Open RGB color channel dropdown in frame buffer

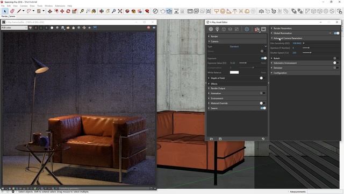(15, 27)
